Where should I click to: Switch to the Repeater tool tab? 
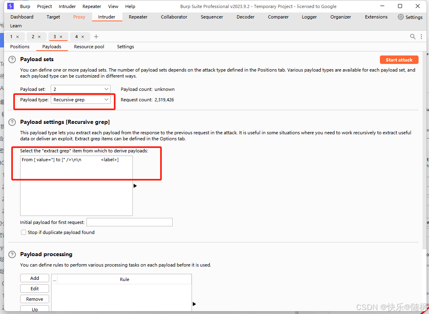click(x=138, y=17)
